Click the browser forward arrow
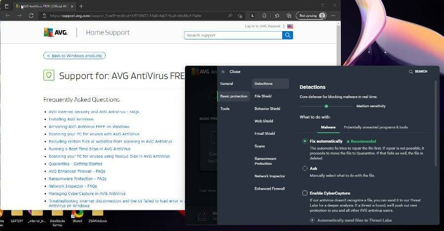 [19, 16]
